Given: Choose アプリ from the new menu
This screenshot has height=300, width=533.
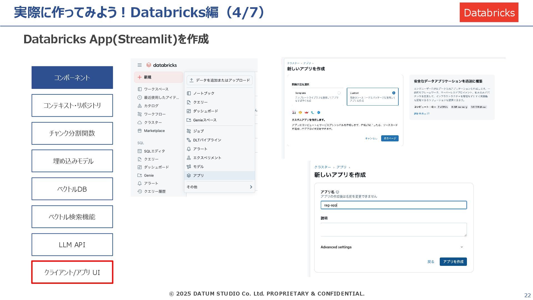Looking at the screenshot, I should pos(198,176).
